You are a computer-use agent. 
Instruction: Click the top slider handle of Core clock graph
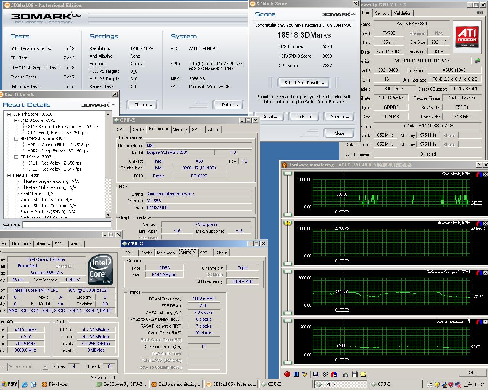pyautogui.click(x=288, y=174)
